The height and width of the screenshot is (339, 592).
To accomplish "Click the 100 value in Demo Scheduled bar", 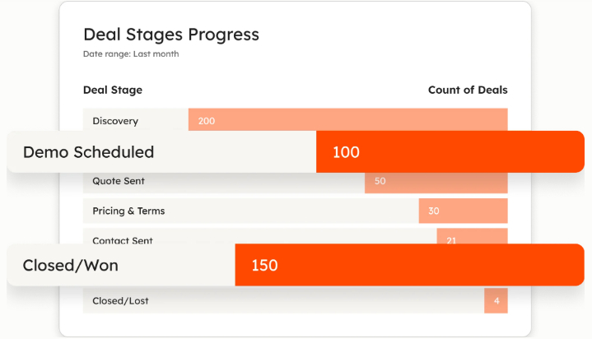I will (347, 152).
